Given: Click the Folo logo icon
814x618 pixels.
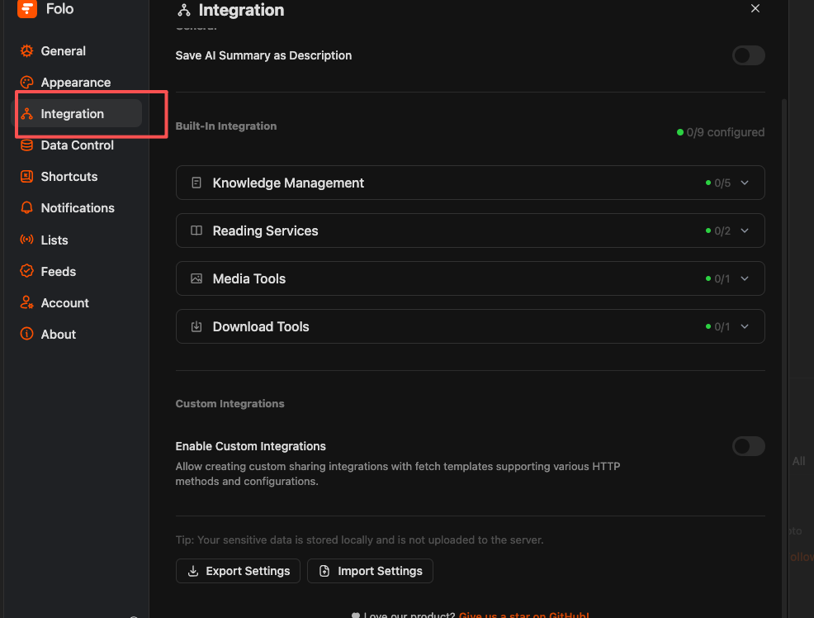Looking at the screenshot, I should click(x=27, y=9).
